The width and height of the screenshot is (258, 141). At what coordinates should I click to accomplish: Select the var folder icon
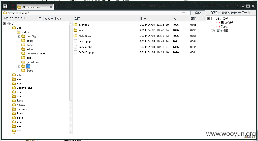pos(14,92)
